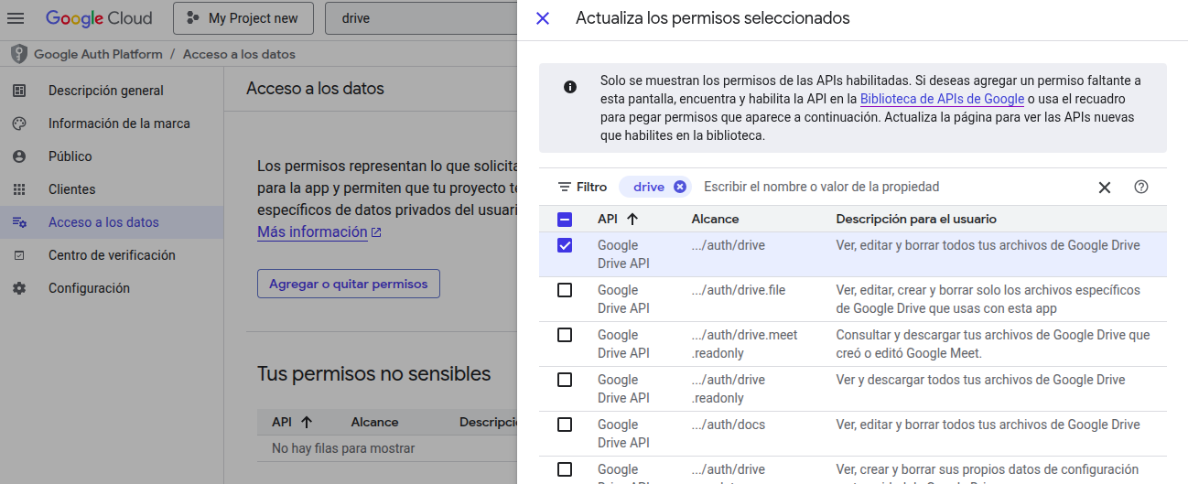Open the Más información link
The width and height of the screenshot is (1188, 484).
point(319,232)
